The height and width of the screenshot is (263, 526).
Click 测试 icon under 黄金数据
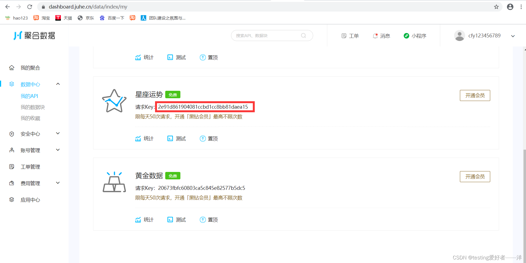coord(170,220)
